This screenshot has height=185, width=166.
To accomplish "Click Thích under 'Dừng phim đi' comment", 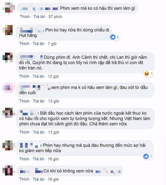I will [24, 76].
